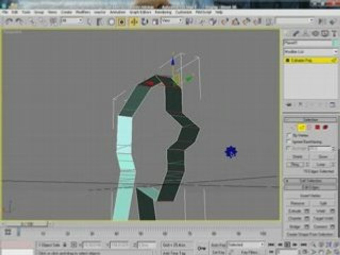The width and height of the screenshot is (340, 255).
Task: Select Editable Poly in the modifier stack
Action: point(311,60)
